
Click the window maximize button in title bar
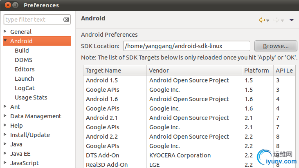[15, 5]
